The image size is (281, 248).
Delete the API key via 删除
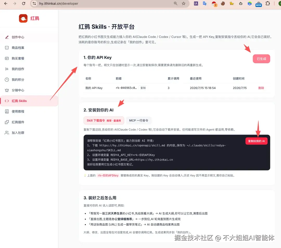coord(261,88)
